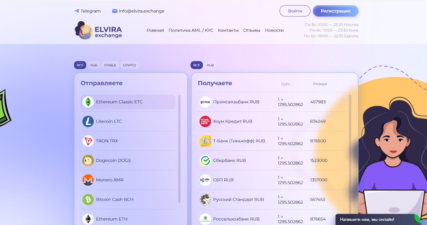427x225 pixels.
Task: Click the Курс column header
Action: pyautogui.click(x=286, y=84)
